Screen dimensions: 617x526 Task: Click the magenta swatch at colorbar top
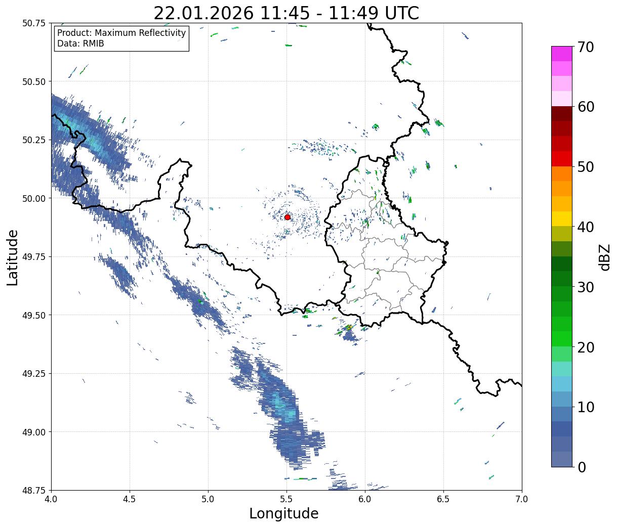[562, 54]
